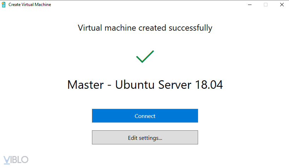Click the 'Virtual machine created successfully' heading
This screenshot has height=168, width=289.
pos(145,27)
